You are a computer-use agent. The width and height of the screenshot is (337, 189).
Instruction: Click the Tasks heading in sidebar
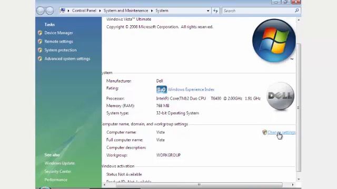49,25
